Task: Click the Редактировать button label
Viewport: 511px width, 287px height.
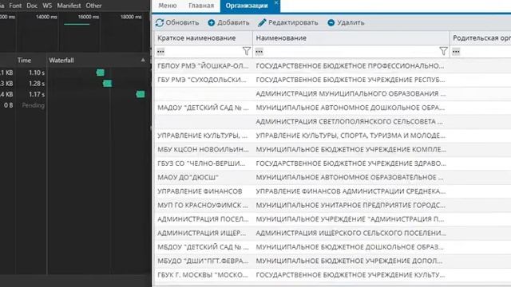Action: (293, 22)
